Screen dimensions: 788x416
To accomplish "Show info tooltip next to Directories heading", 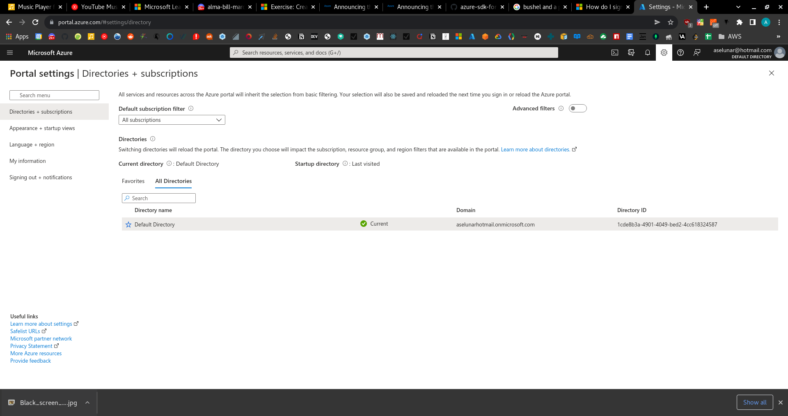I will click(153, 139).
